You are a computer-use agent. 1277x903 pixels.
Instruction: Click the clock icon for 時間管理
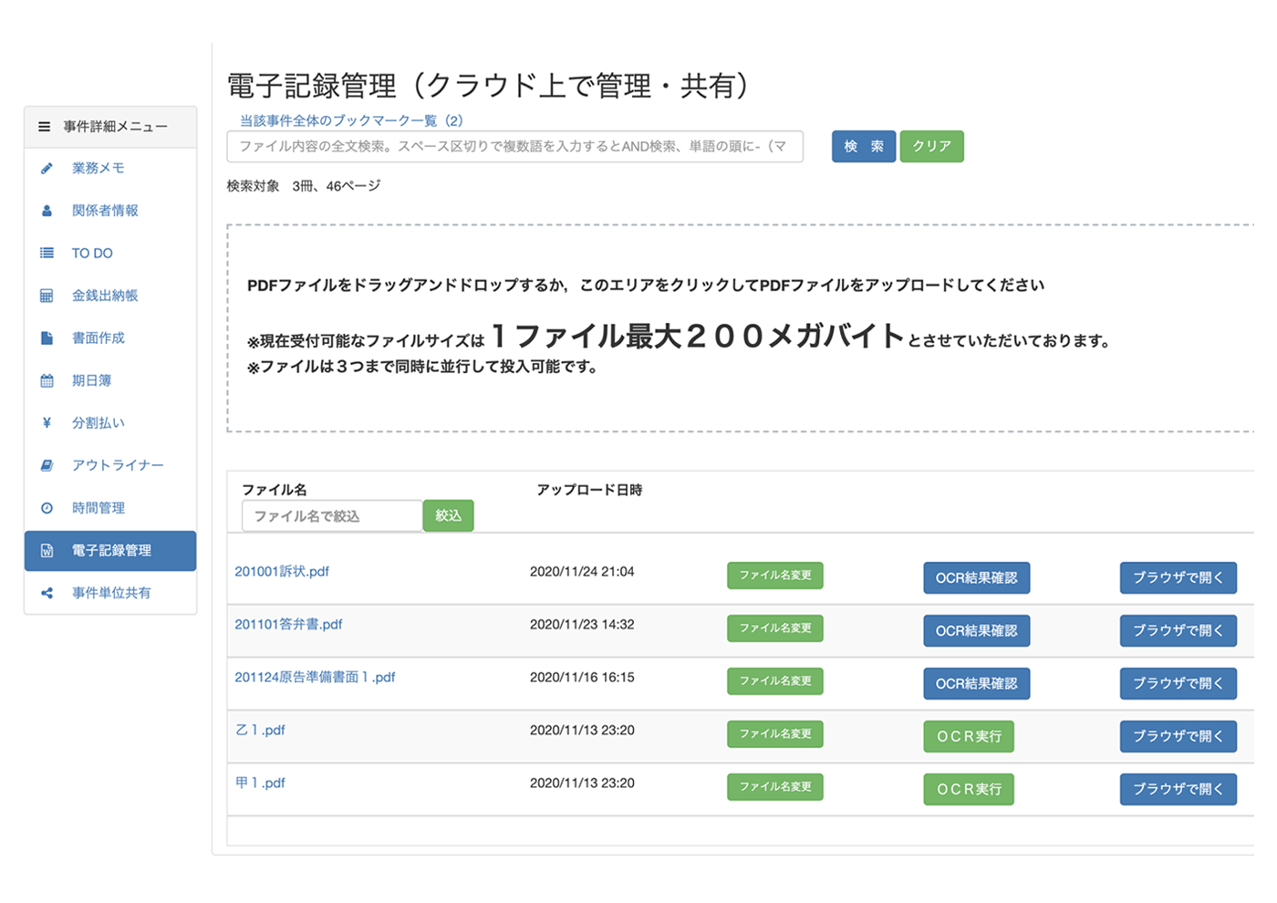click(x=47, y=508)
